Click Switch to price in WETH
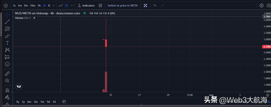This screenshot has width=271, height=107. 122,5
